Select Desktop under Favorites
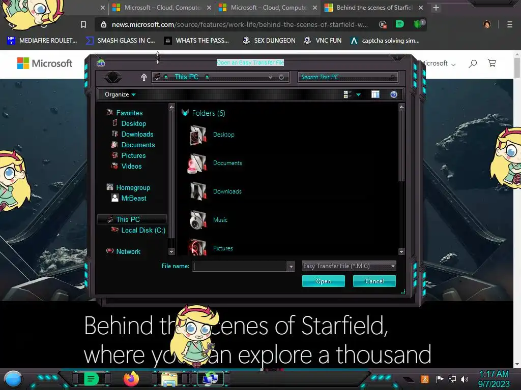521x390 pixels. coord(134,123)
